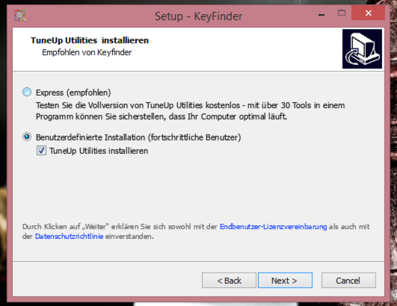Select Benutzerdefinierte Installation radio button
Viewport: 397px width, 306px height.
coord(27,137)
